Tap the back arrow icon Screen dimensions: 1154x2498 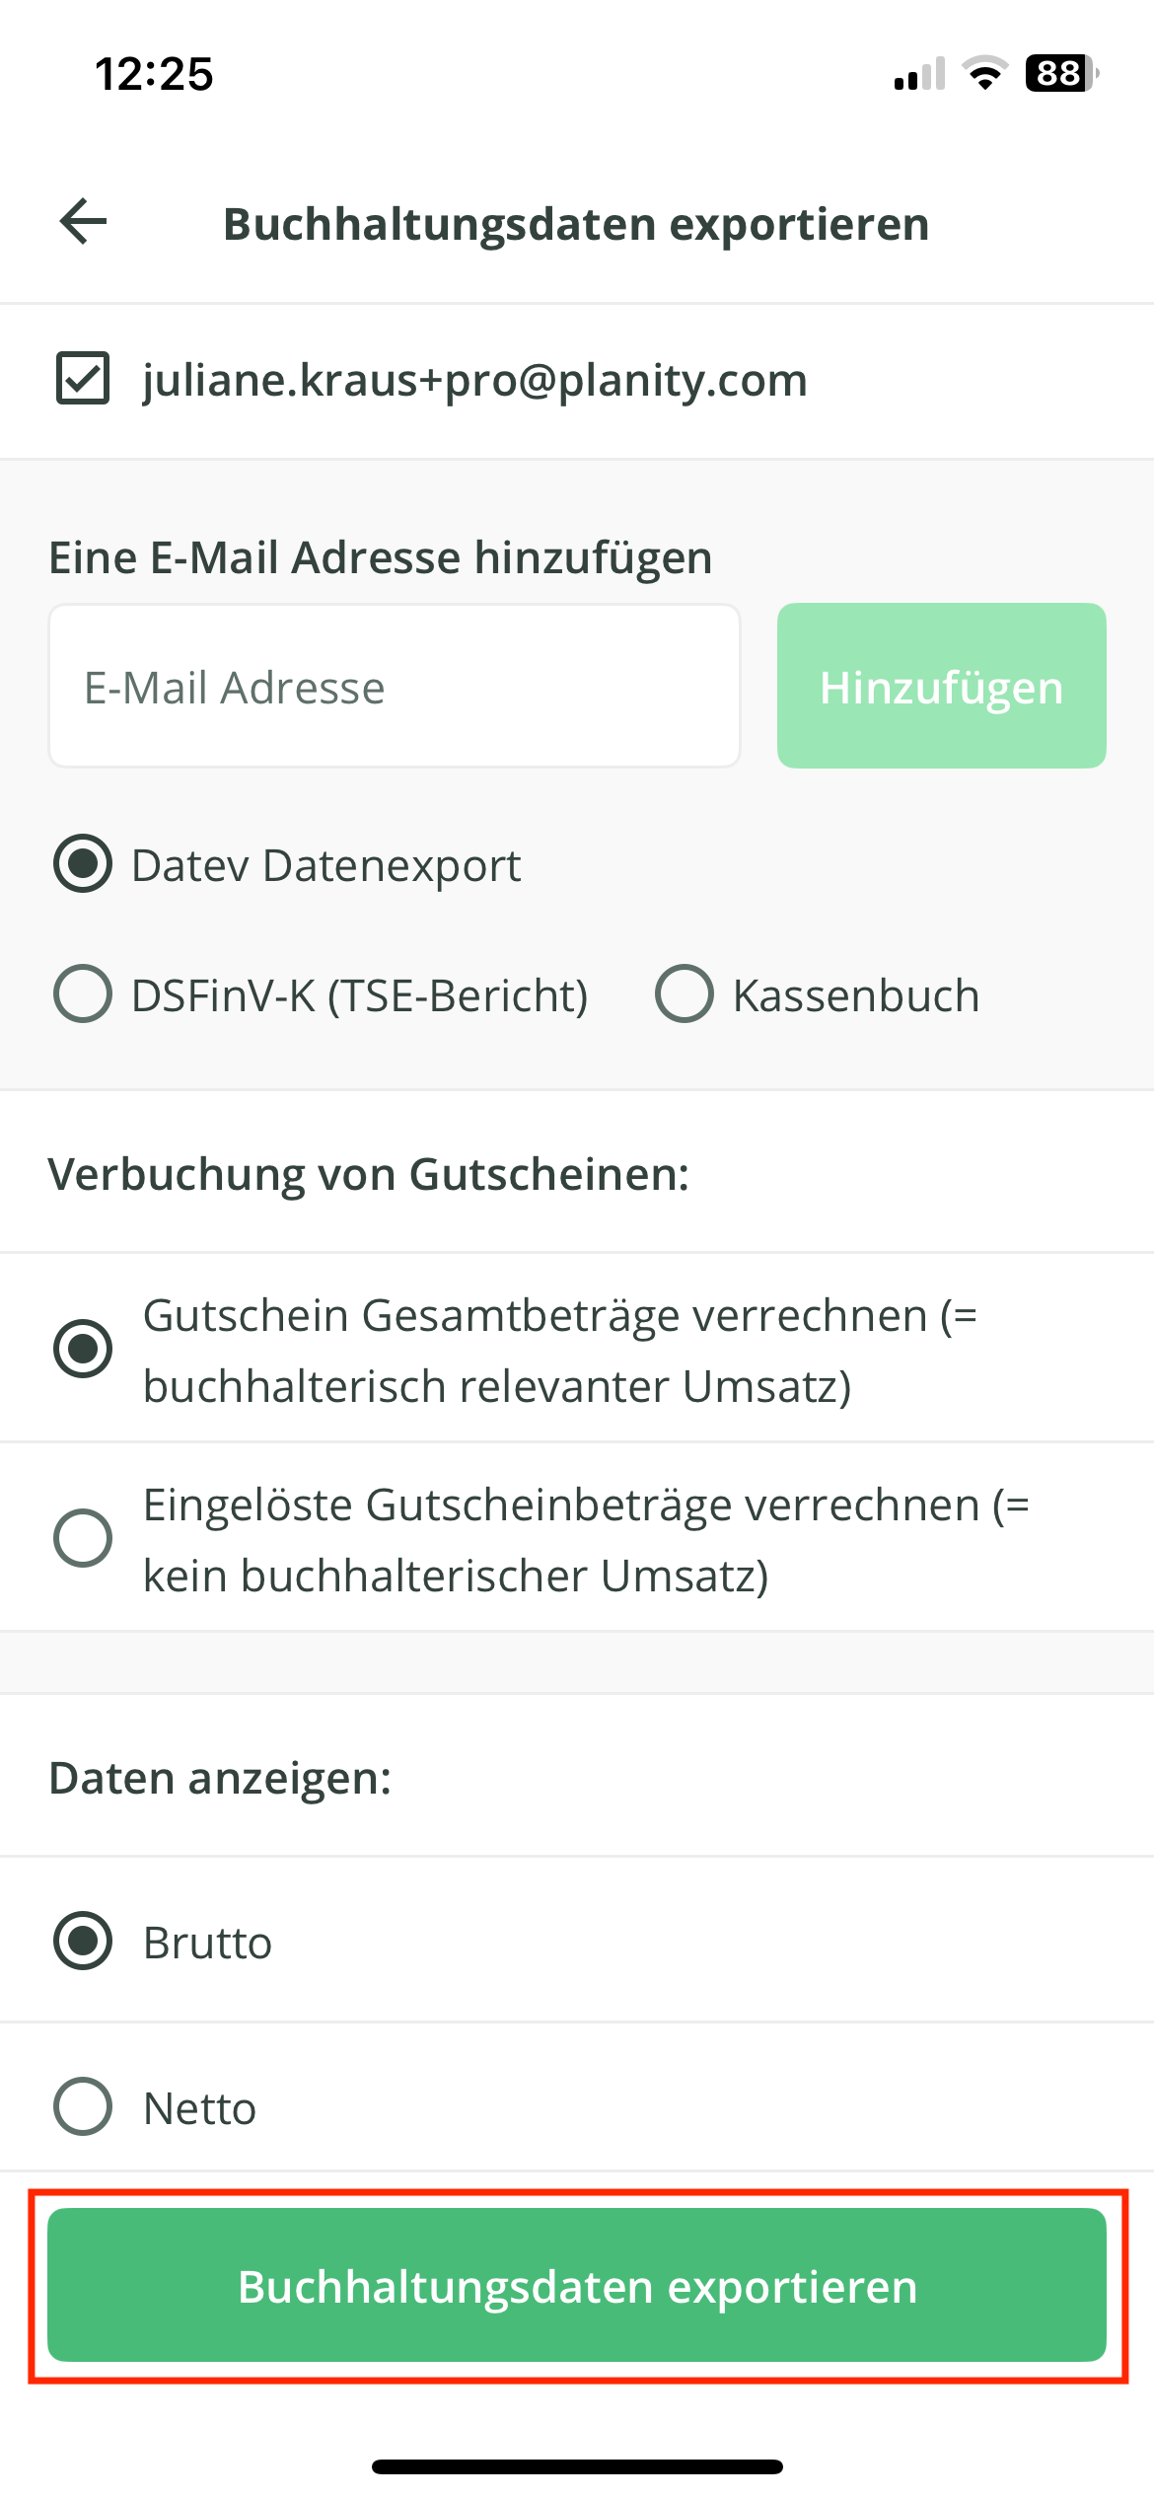click(x=84, y=222)
